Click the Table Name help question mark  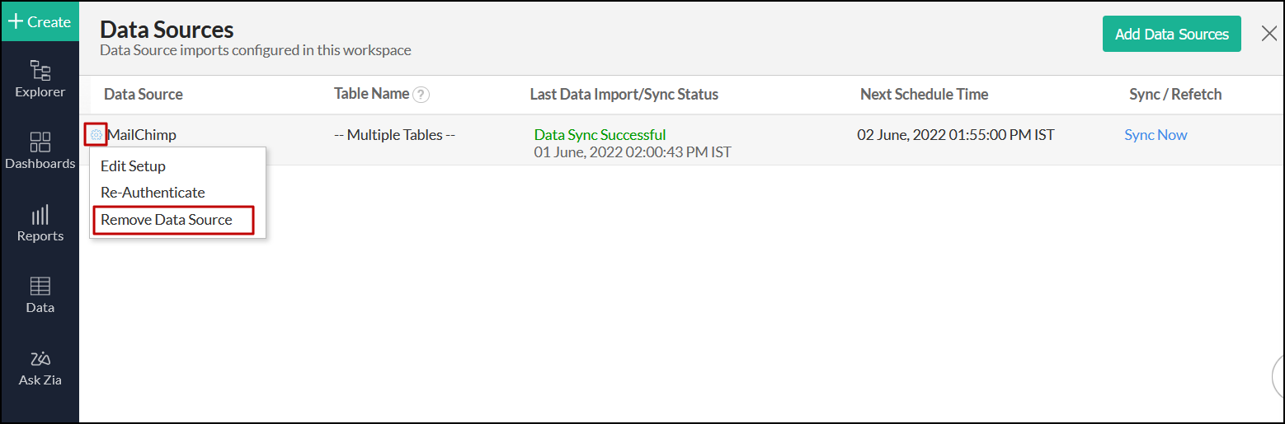click(421, 95)
